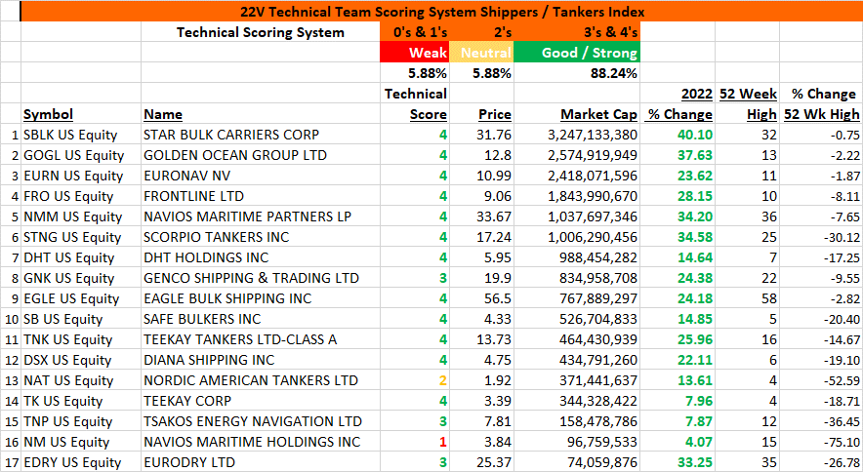Click market cap 2,418,071,596 cell
The height and width of the screenshot is (472, 863).
coord(577,176)
